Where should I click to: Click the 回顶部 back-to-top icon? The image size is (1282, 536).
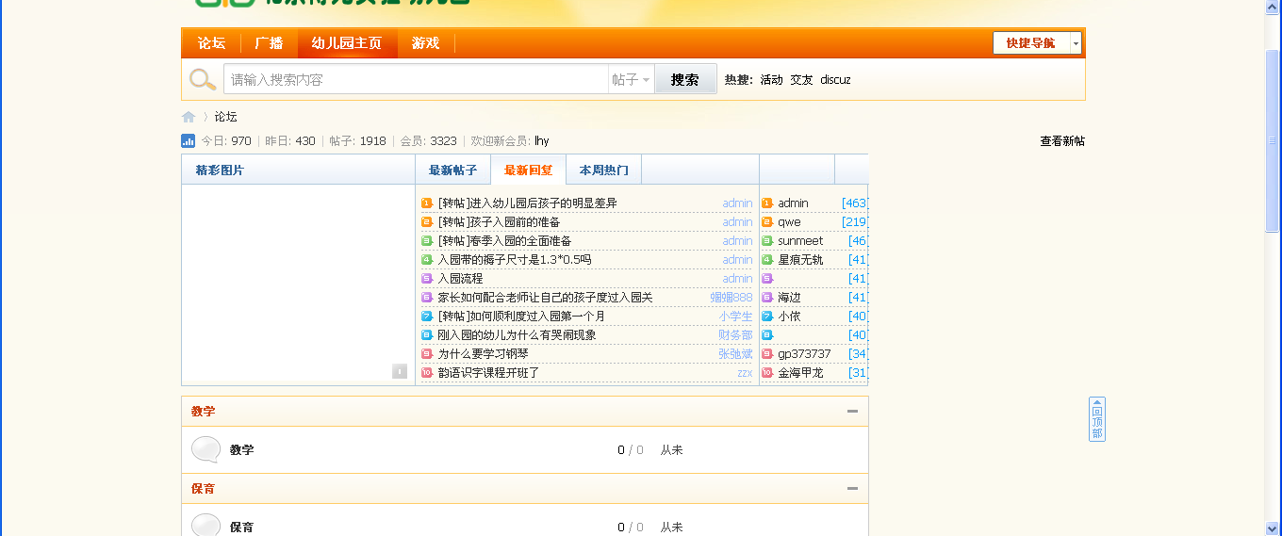pyautogui.click(x=1097, y=419)
